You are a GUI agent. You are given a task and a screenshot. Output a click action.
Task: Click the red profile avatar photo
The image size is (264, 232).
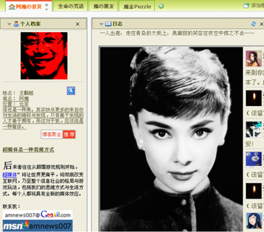coord(44,56)
